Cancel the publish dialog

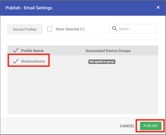(x=127, y=126)
